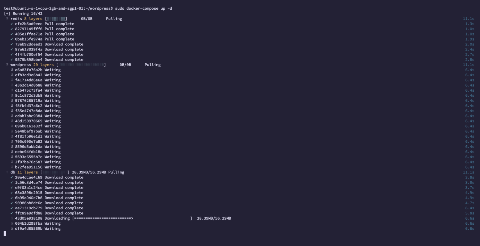Click layer hash '4f81fb96e1d1'
This screenshot has width=480, height=246.
[29, 136]
